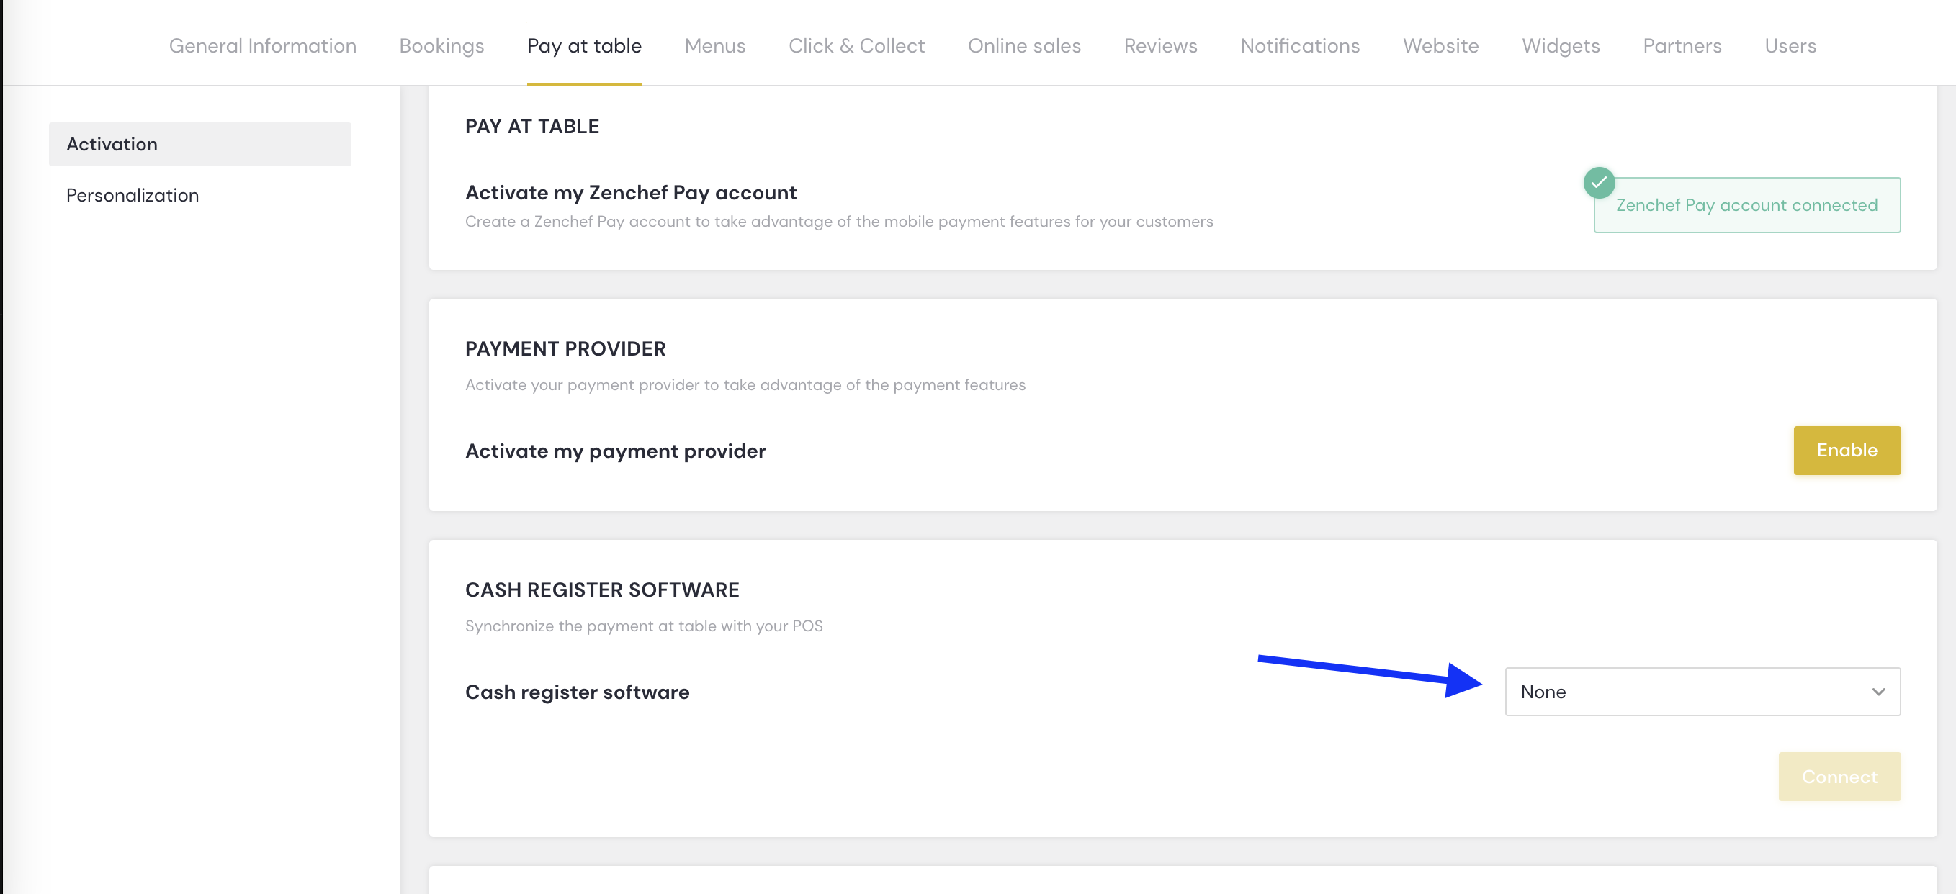Open the Reviews tab
Screen dimensions: 1956x894
click(x=1160, y=45)
